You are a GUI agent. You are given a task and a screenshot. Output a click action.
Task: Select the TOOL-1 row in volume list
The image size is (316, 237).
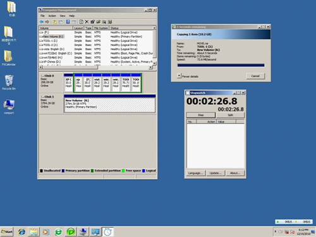(96, 40)
